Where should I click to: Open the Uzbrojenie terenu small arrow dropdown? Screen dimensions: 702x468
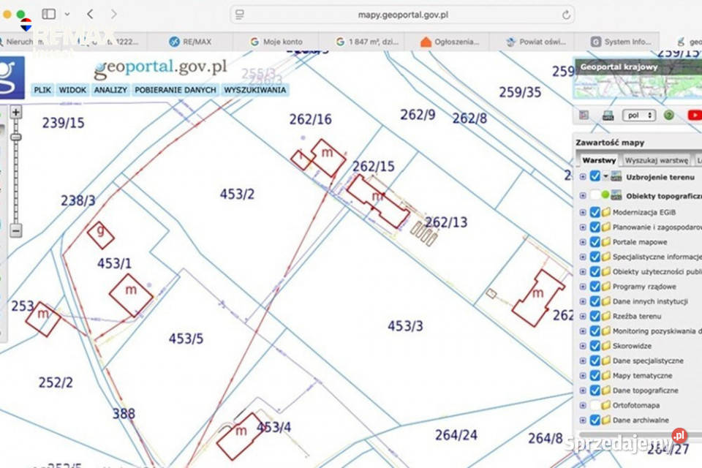coord(605,176)
